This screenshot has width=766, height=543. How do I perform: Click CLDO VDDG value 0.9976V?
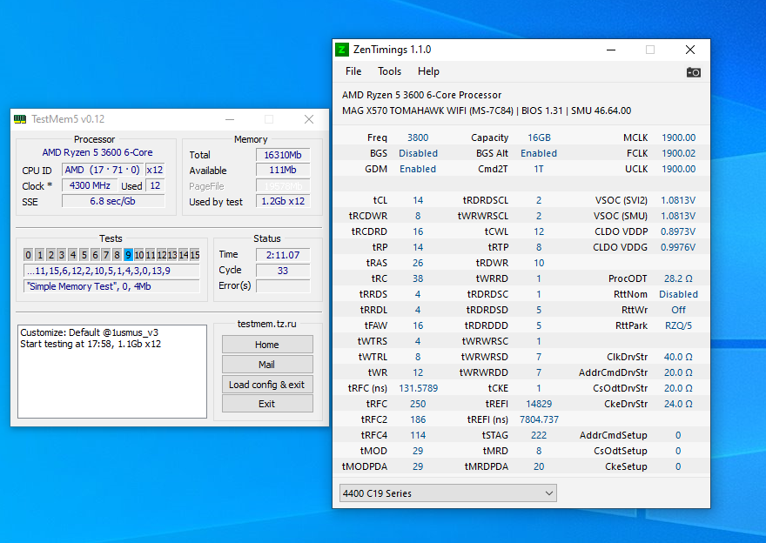click(678, 247)
